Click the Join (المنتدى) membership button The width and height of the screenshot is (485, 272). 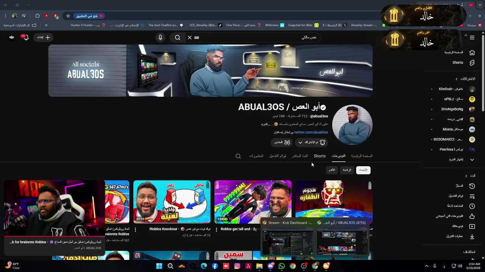pos(282,142)
